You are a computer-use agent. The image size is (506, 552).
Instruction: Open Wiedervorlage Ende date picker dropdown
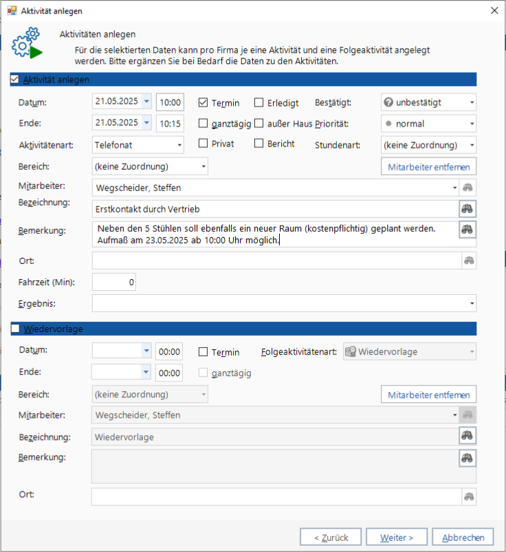146,372
